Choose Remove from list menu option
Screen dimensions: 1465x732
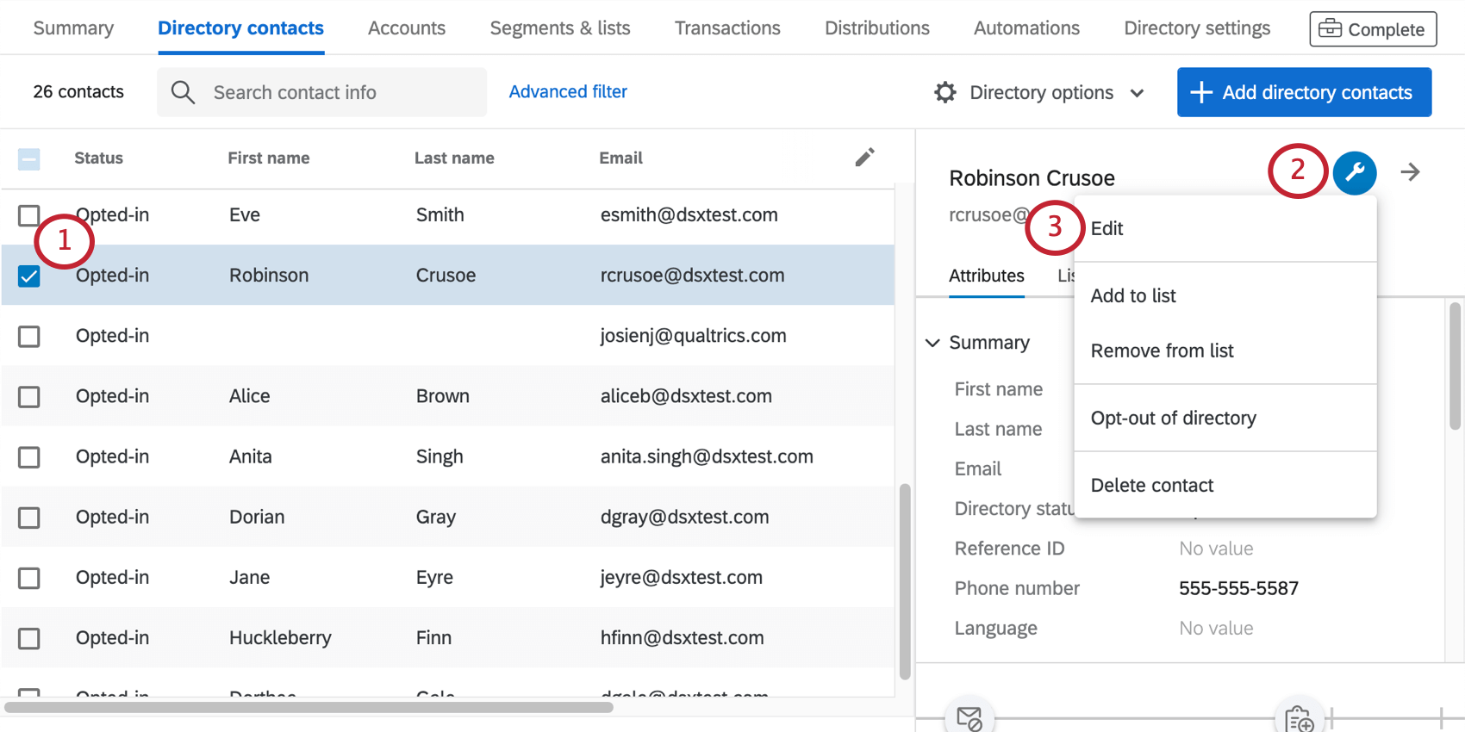pyautogui.click(x=1225, y=350)
